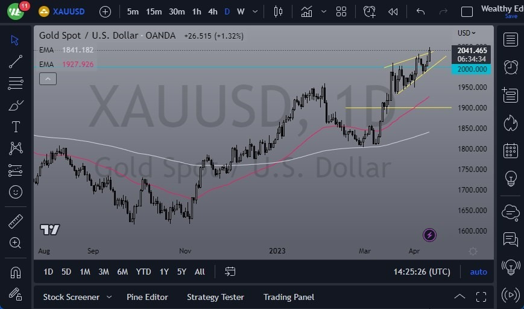Open the data window panel
This screenshot has height=309, width=524.
tap(510, 95)
